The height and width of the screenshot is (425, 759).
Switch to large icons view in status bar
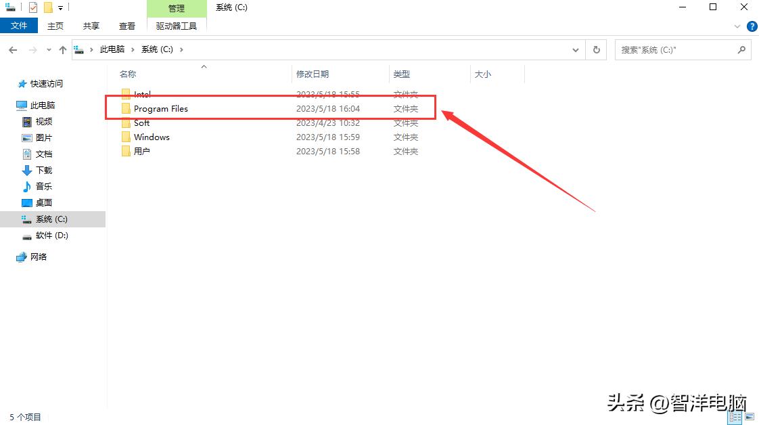tap(751, 417)
